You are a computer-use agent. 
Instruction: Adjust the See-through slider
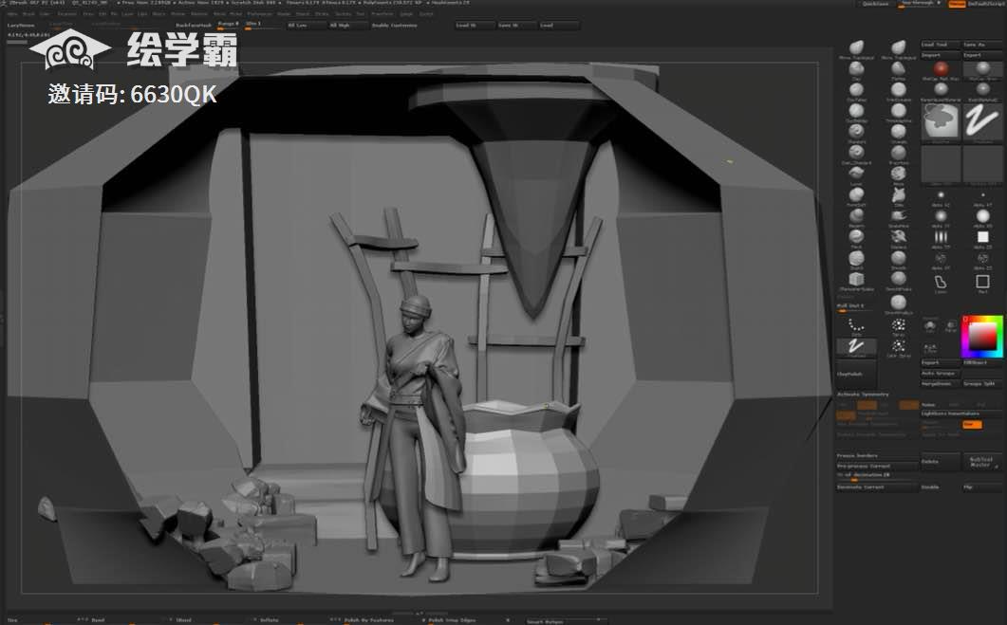point(919,3)
